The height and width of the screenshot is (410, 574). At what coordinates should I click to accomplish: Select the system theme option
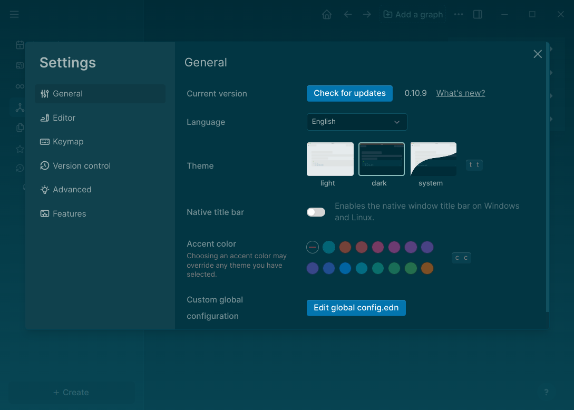point(433,159)
